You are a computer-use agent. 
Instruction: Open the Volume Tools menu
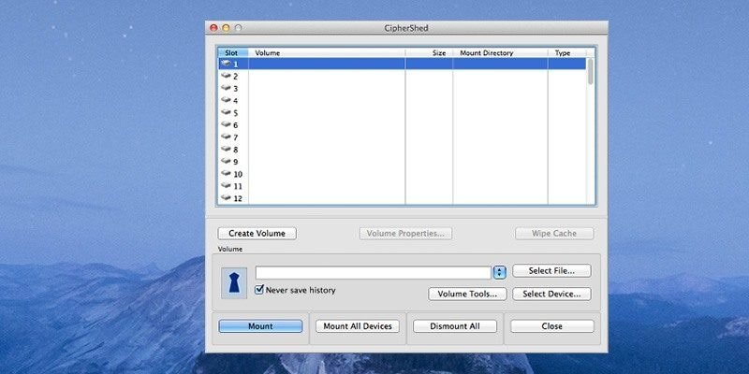tap(467, 294)
